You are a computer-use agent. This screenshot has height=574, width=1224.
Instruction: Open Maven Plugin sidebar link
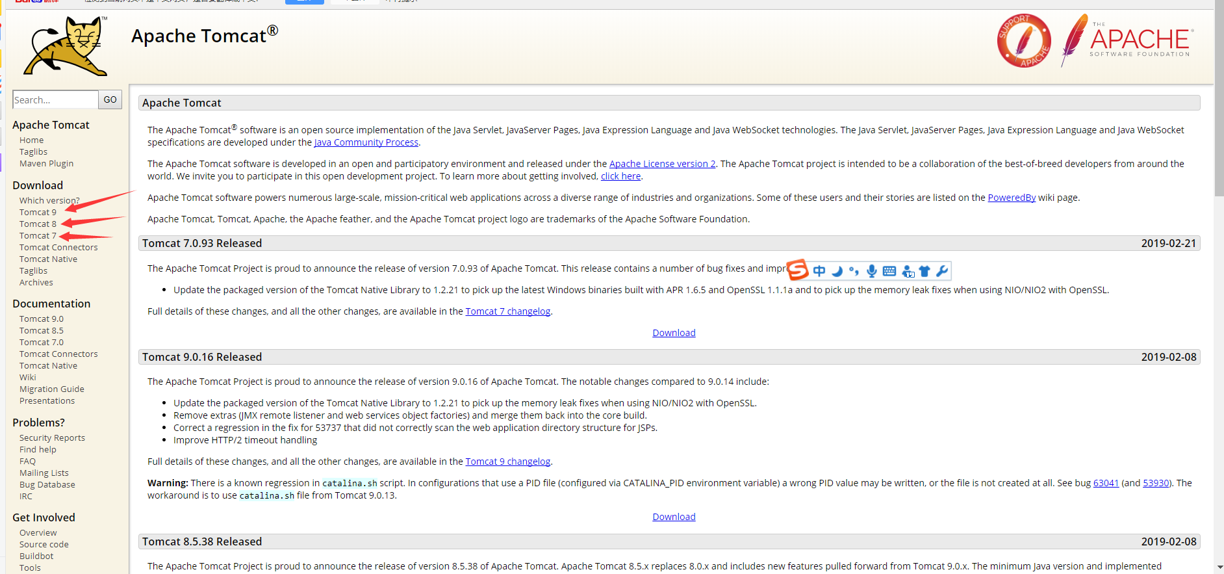pos(46,163)
